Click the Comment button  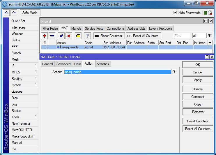(x=198, y=96)
